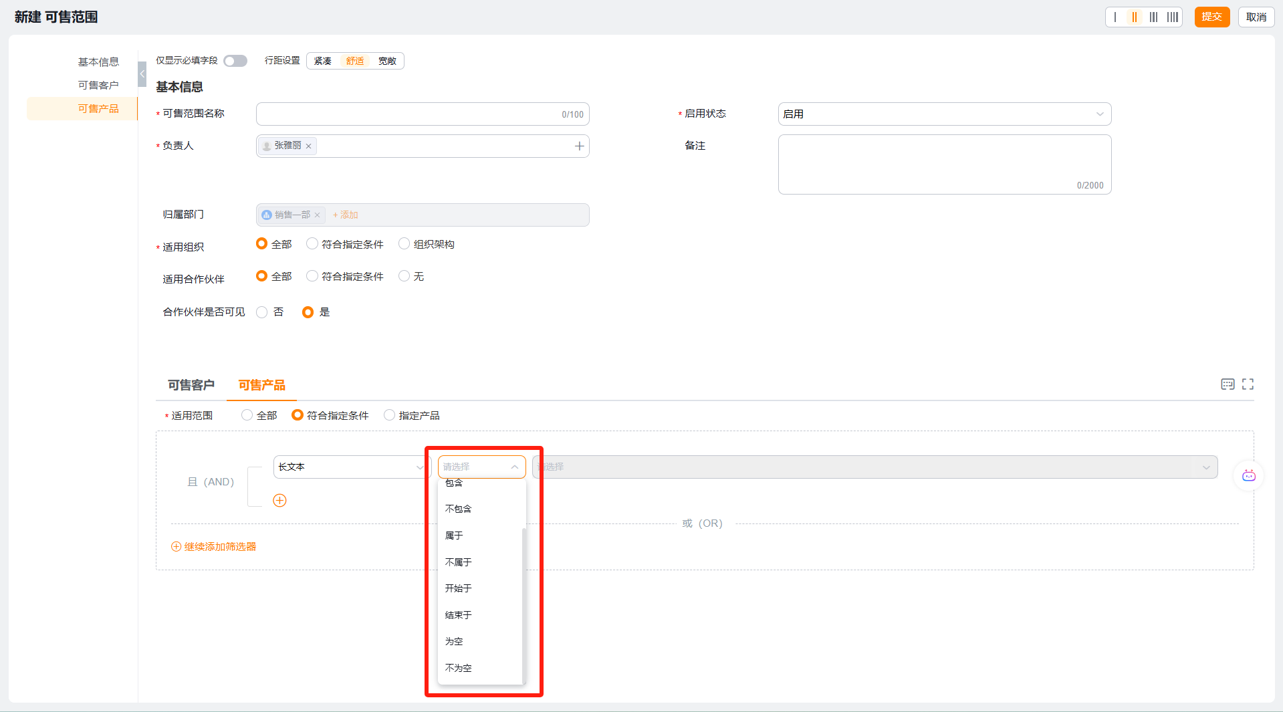1283x712 pixels.
Task: Set partner visibility to 否
Action: [x=262, y=312]
